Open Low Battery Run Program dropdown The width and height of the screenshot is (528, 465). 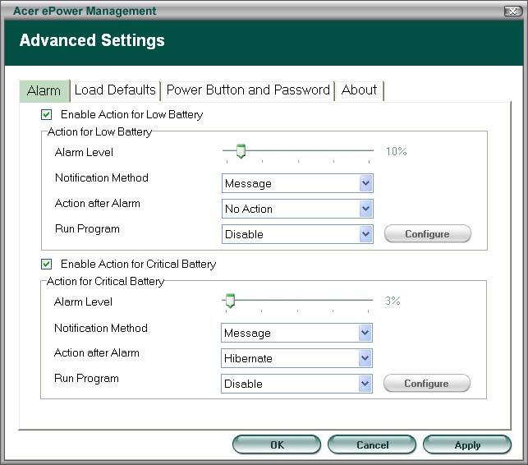[297, 234]
